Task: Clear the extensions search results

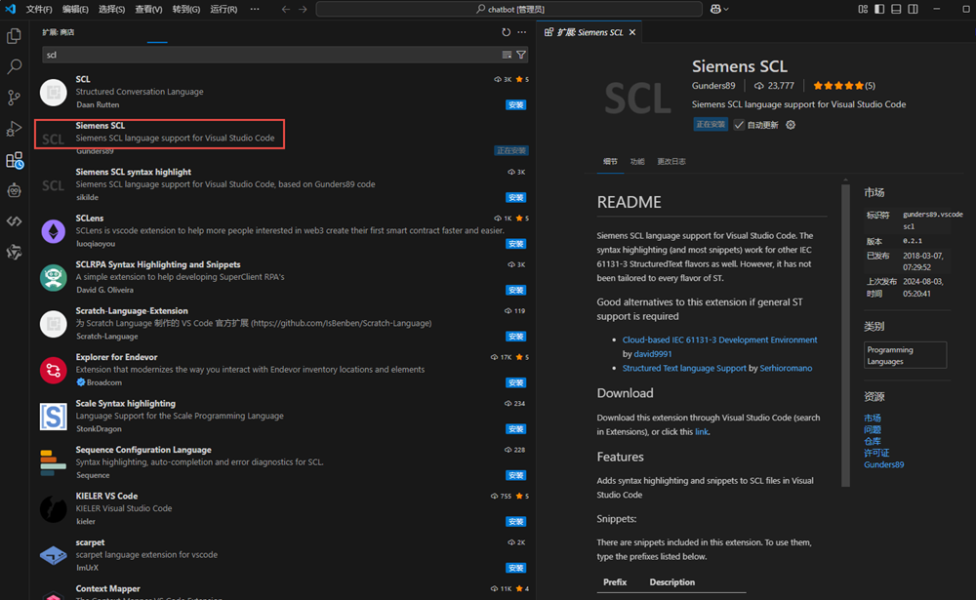Action: point(507,55)
